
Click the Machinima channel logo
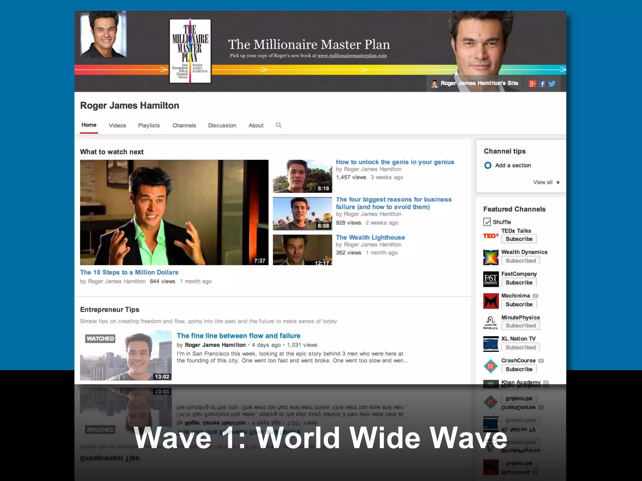pos(491,301)
